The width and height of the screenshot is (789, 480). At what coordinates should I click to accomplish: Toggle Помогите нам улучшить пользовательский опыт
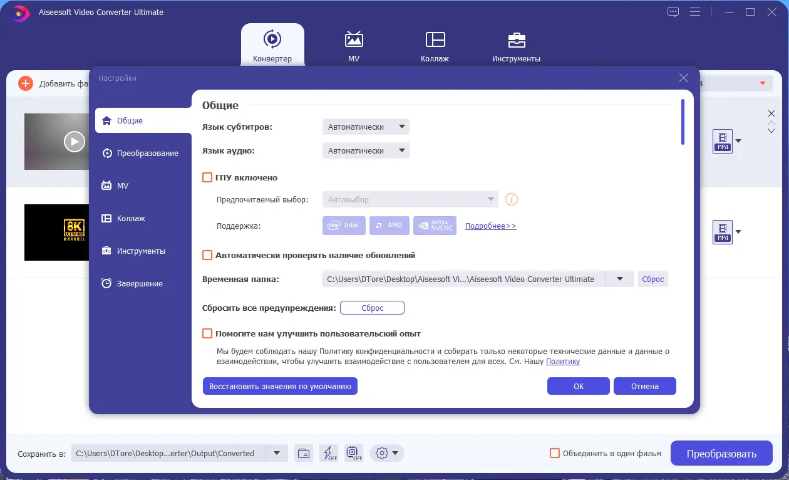(207, 333)
